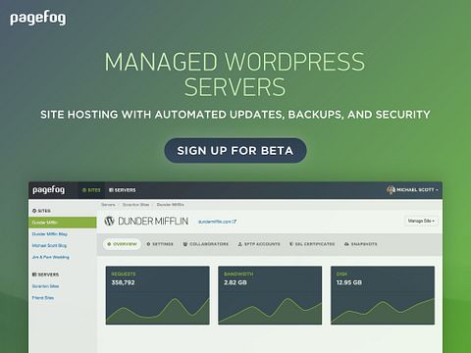Select the Overview tab
The image size is (471, 353).
122,244
